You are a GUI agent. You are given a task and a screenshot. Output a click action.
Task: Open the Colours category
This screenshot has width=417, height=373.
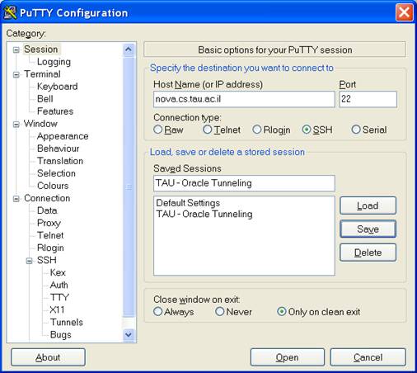click(53, 186)
